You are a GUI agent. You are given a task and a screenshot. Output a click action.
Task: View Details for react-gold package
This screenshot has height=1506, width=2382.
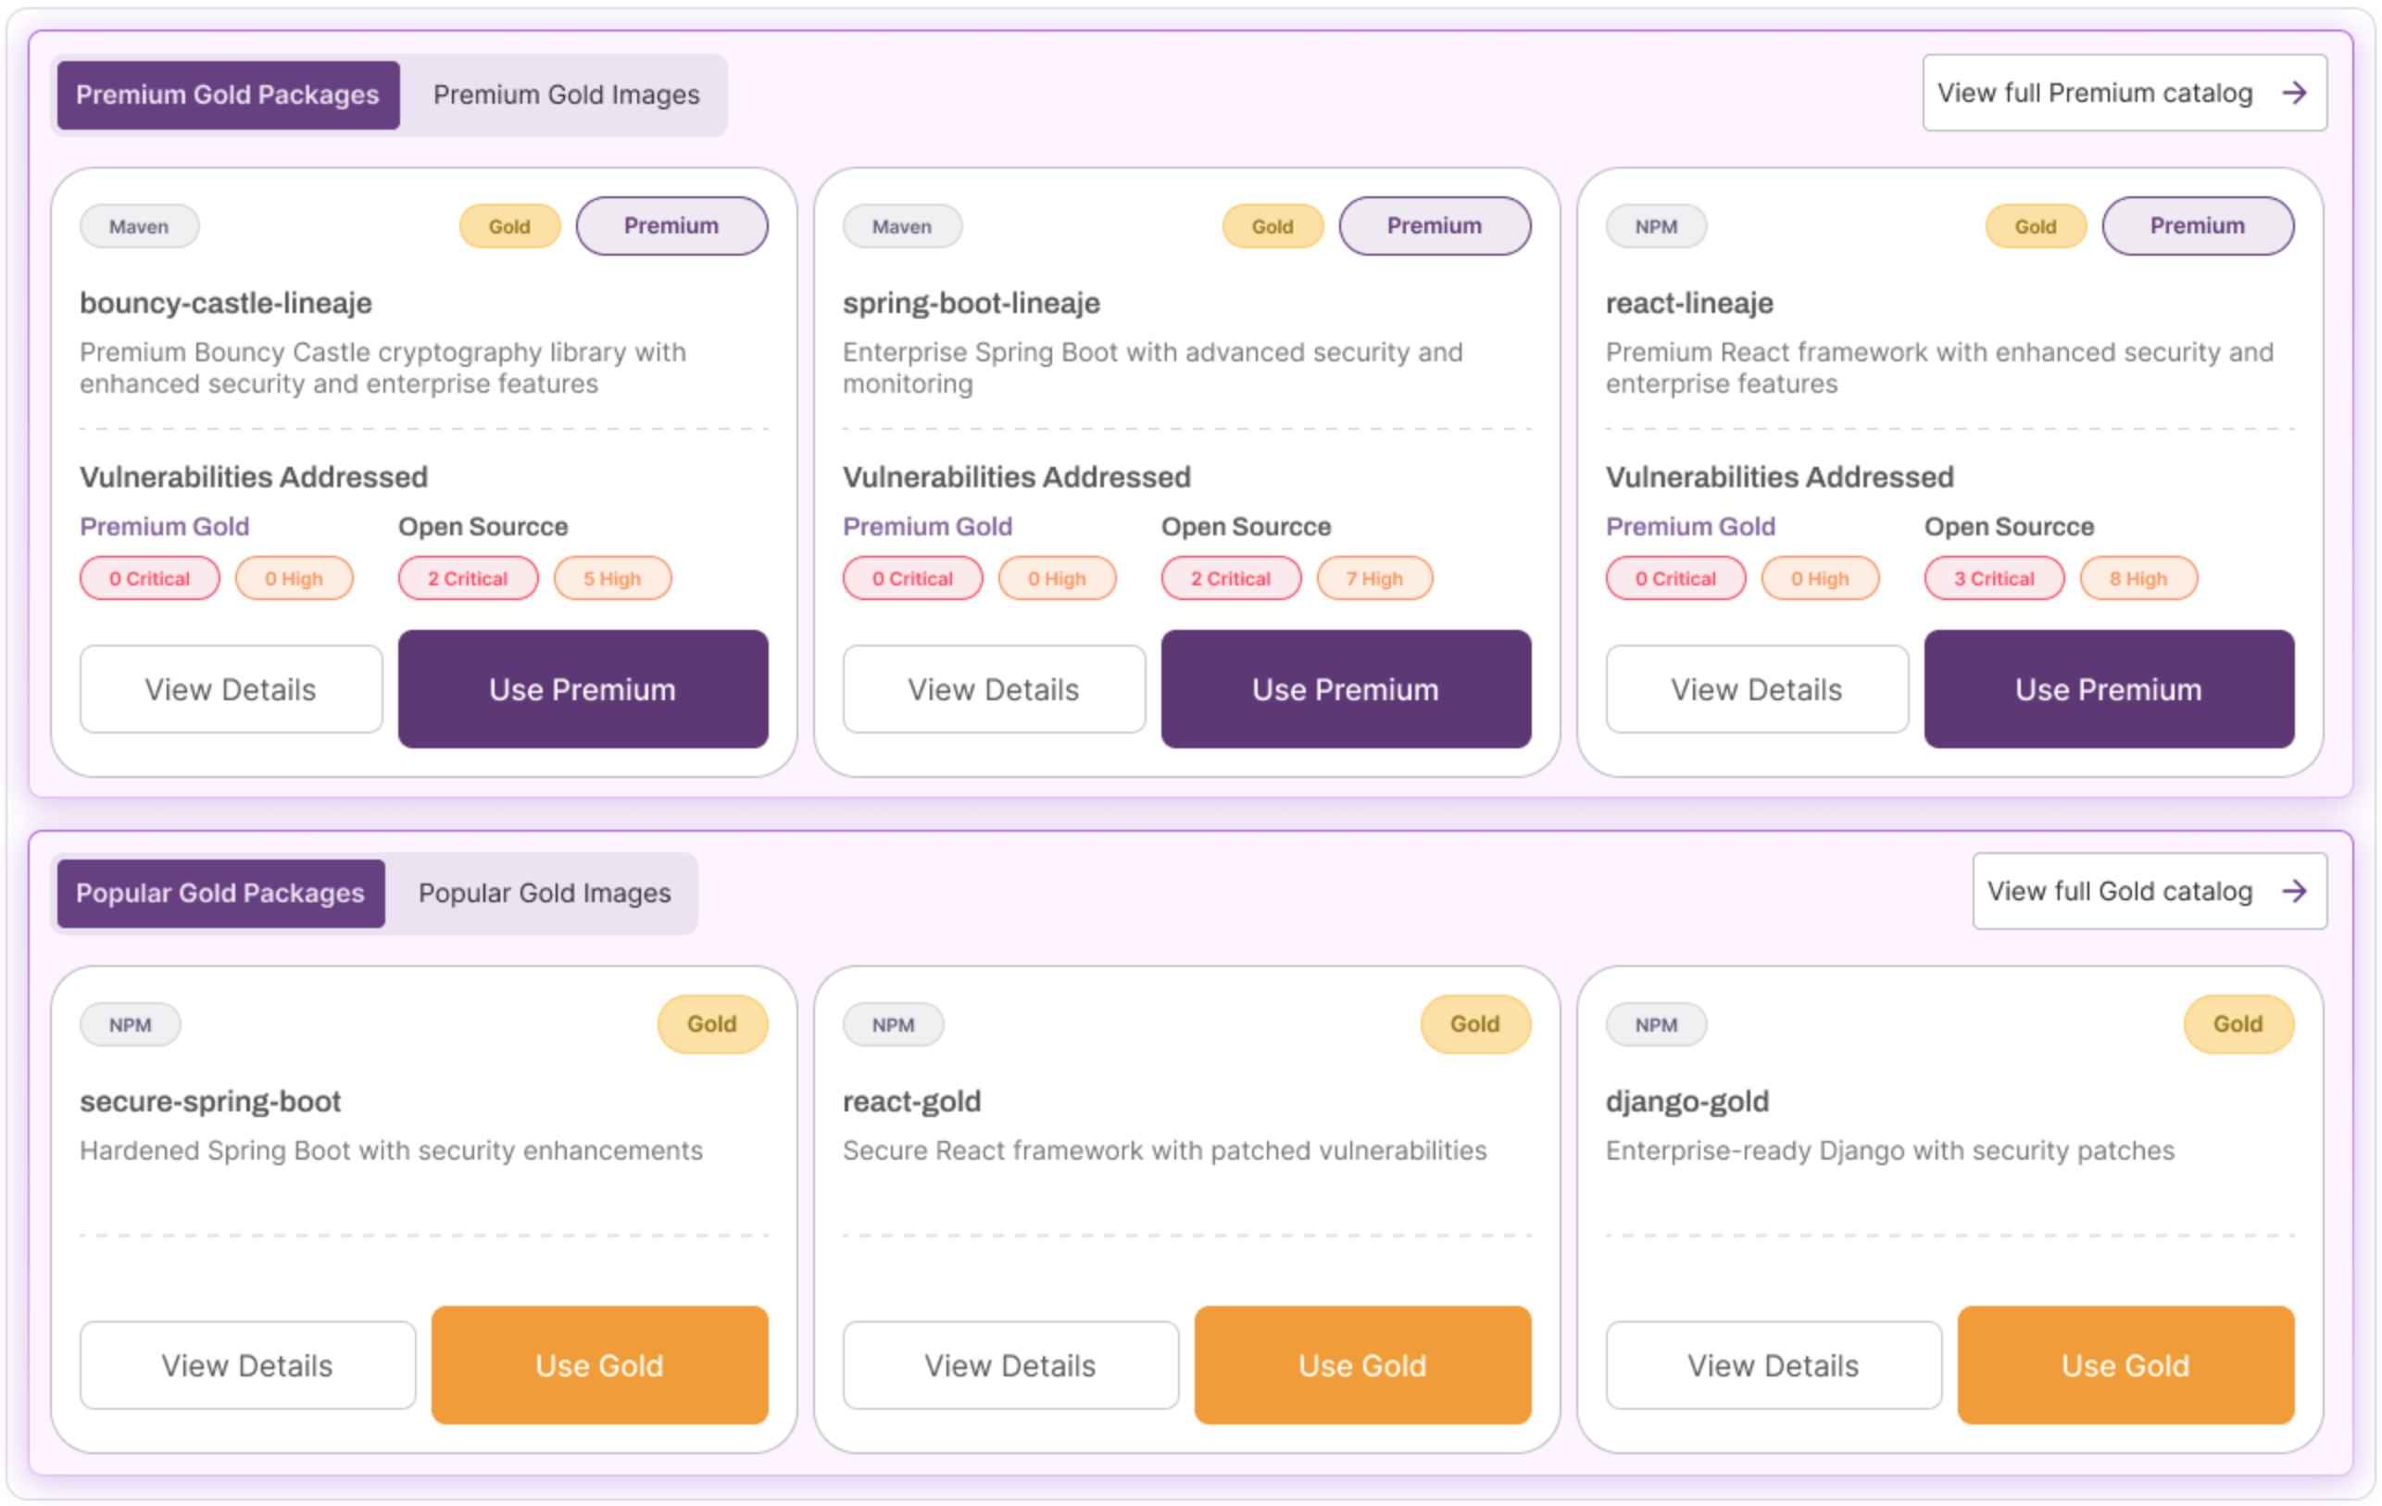point(1010,1365)
